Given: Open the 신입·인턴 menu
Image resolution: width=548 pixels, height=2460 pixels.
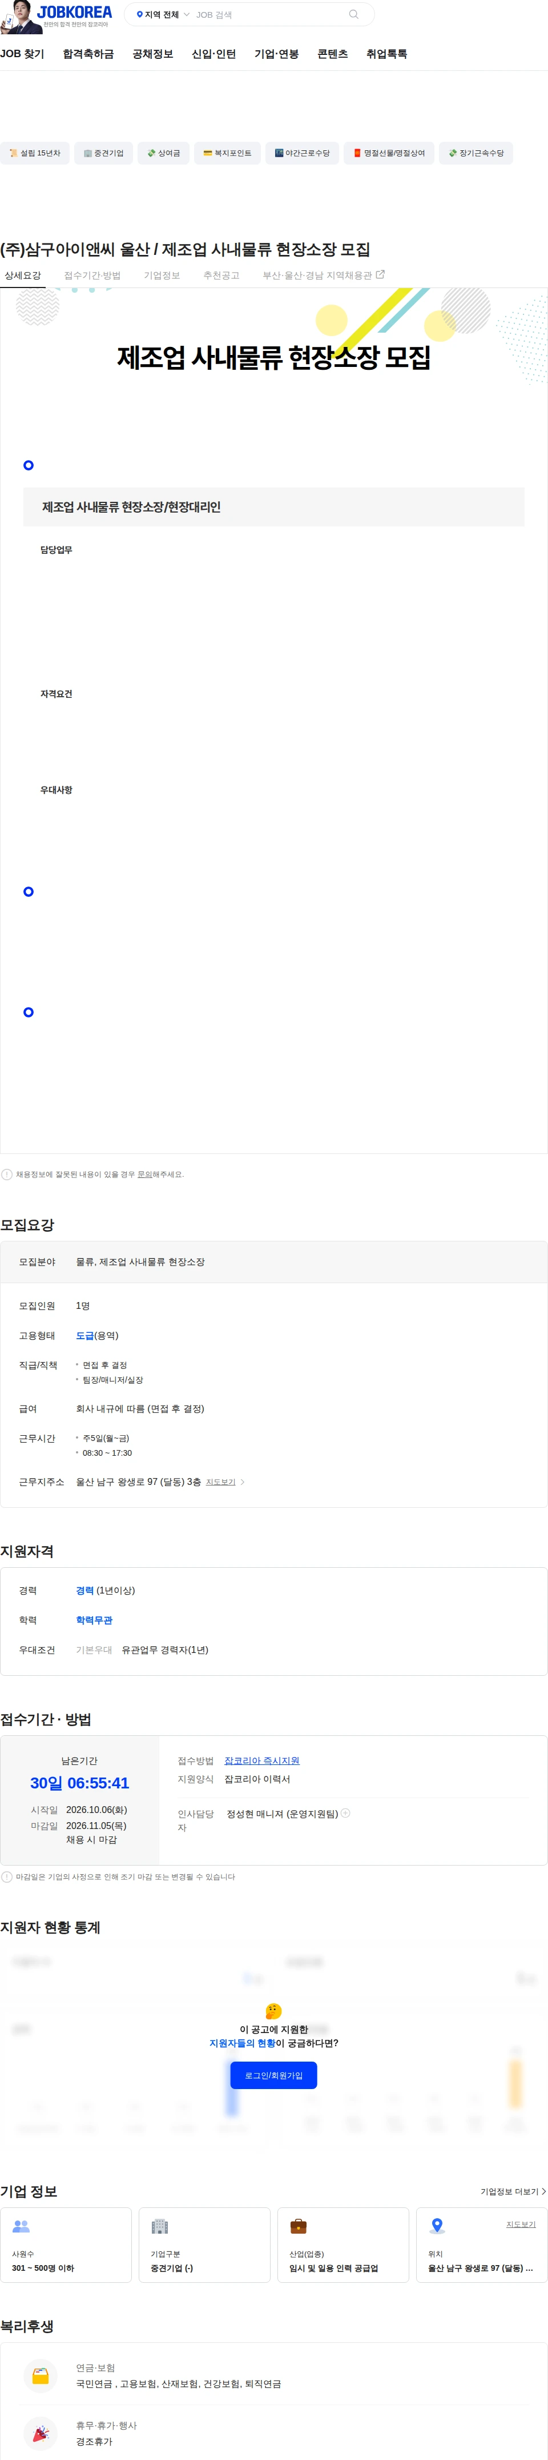Looking at the screenshot, I should click(213, 54).
